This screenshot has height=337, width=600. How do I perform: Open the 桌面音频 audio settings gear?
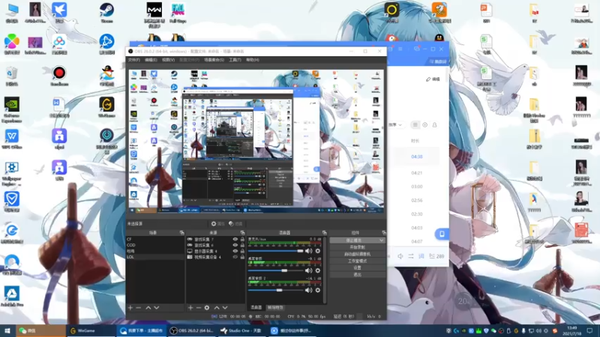(317, 270)
